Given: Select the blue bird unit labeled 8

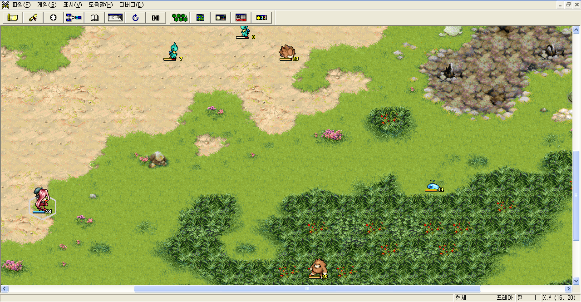Looking at the screenshot, I should click(245, 32).
